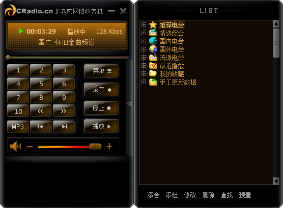Click the plus icon to raise volume
The height and width of the screenshot is (208, 283).
point(109,146)
